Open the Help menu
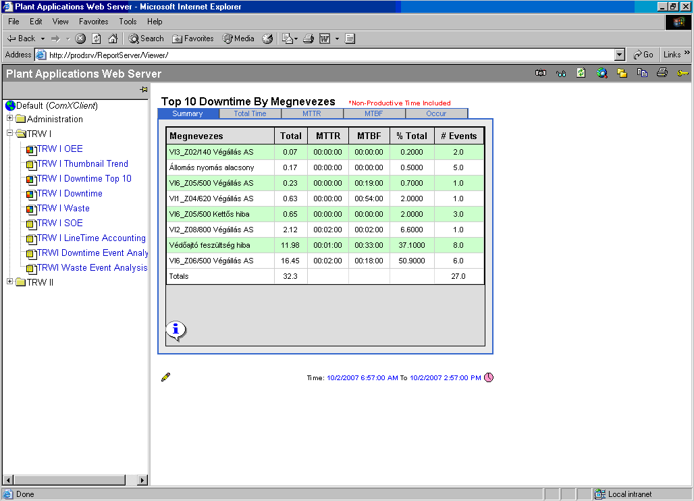The width and height of the screenshot is (694, 501). click(155, 22)
